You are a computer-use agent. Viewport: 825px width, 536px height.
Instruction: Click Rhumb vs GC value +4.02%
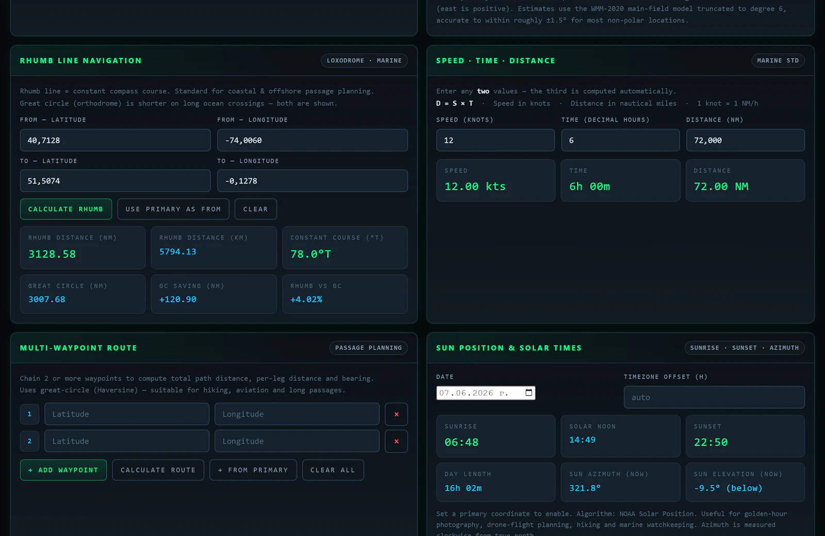coord(306,299)
